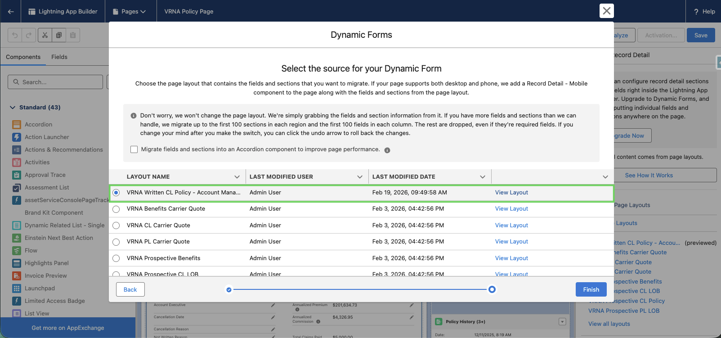Close the Dynamic Forms dialog
721x338 pixels.
607,11
